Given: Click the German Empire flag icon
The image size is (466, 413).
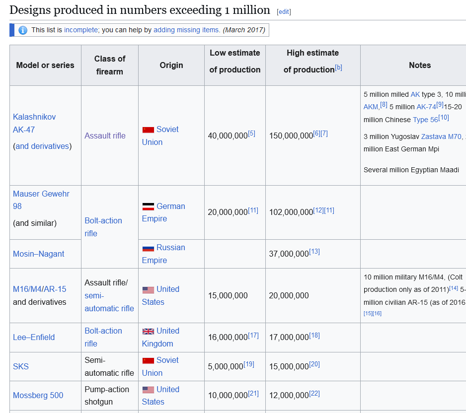Looking at the screenshot, I should pos(148,206).
